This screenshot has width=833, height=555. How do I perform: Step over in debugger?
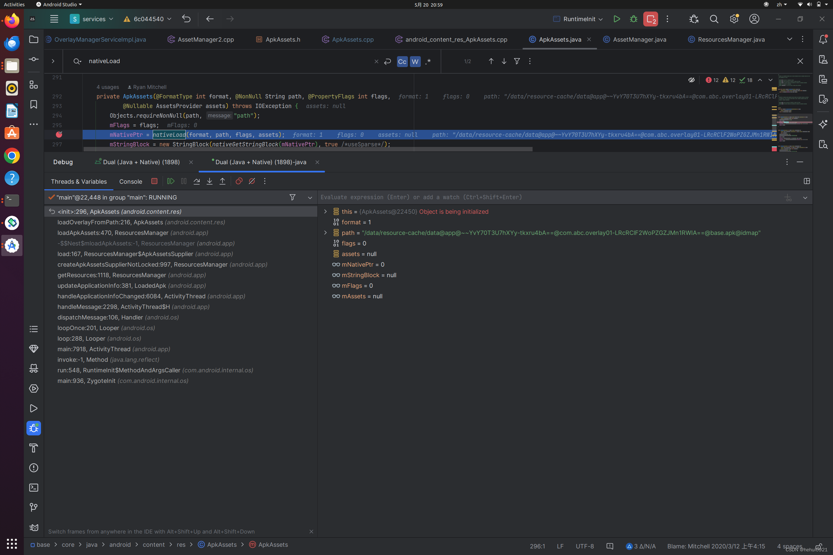coord(197,181)
